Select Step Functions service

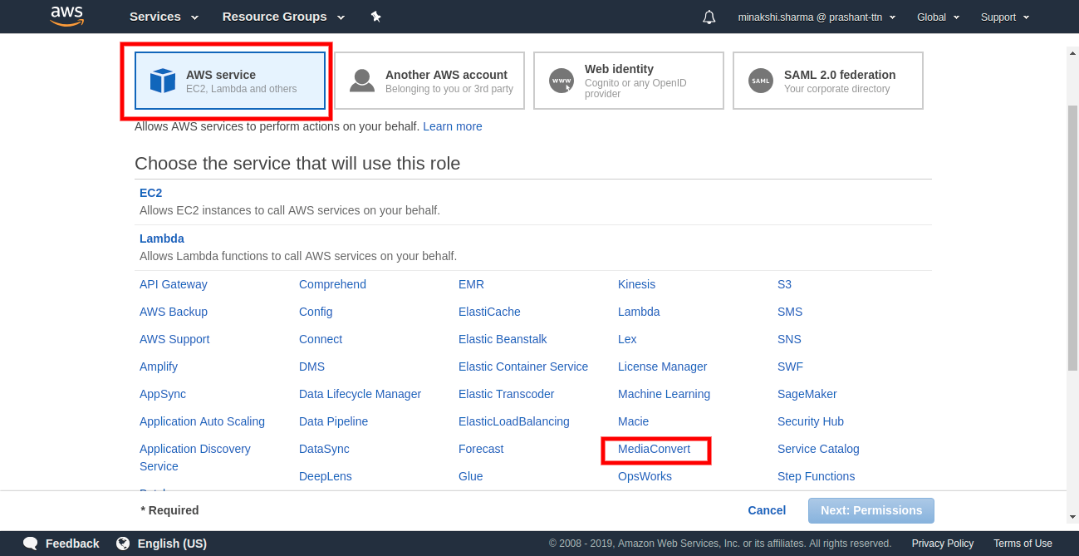click(816, 476)
